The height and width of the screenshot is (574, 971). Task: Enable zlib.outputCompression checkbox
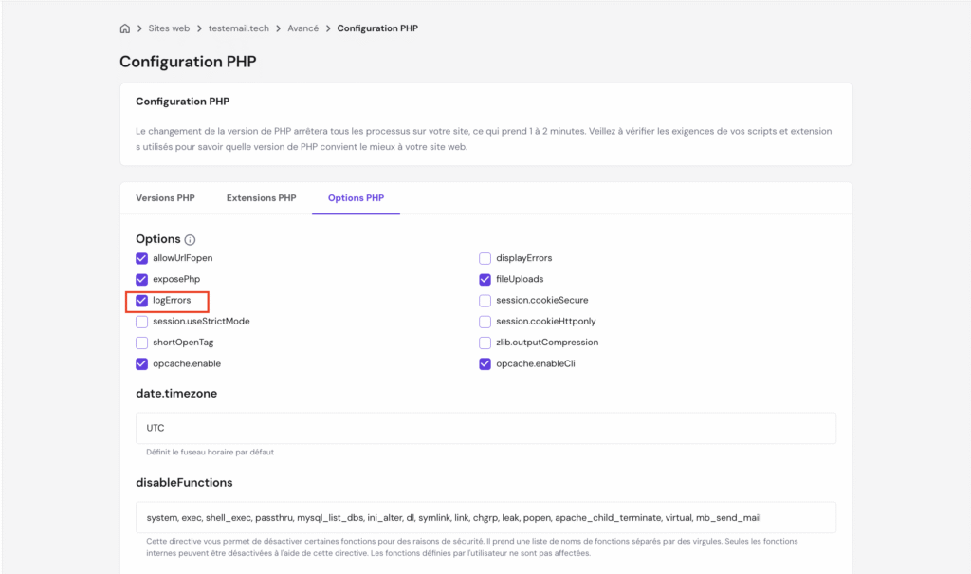(x=485, y=343)
